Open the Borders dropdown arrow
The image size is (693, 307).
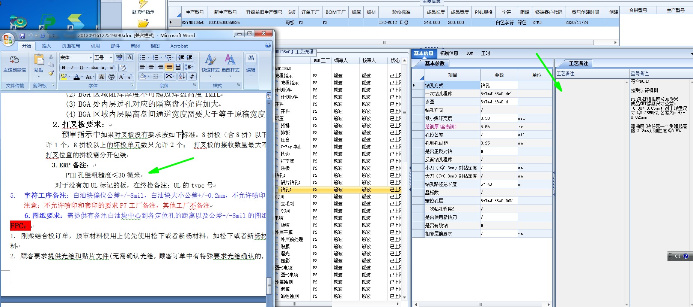click(x=161, y=76)
